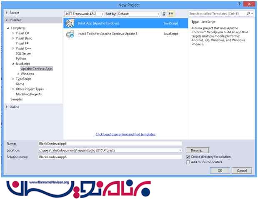Select Python template category
Image resolution: width=258 pixels, height=199 pixels.
click(21, 59)
